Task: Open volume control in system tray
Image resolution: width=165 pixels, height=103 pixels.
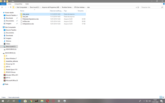Action: [150, 101]
